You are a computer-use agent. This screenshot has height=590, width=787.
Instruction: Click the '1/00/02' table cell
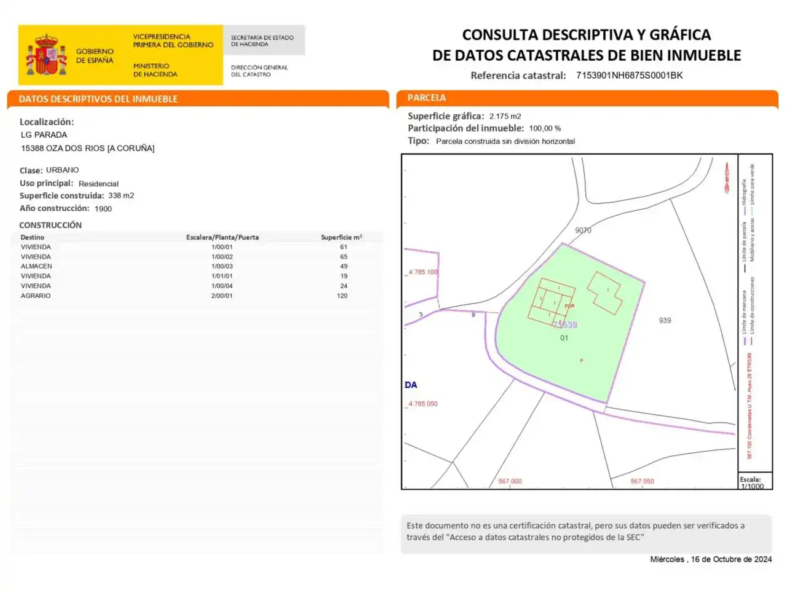pyautogui.click(x=222, y=257)
